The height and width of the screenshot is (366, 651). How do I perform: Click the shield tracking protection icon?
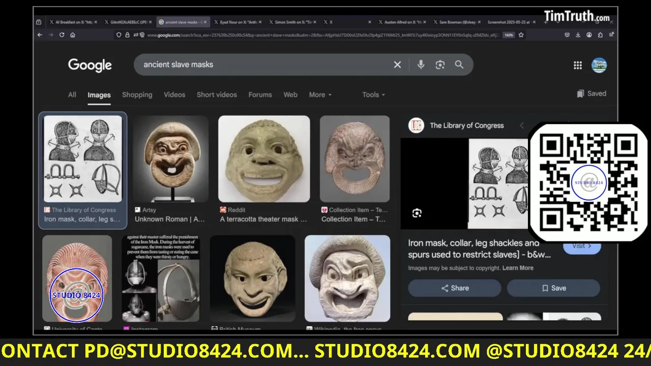point(119,35)
